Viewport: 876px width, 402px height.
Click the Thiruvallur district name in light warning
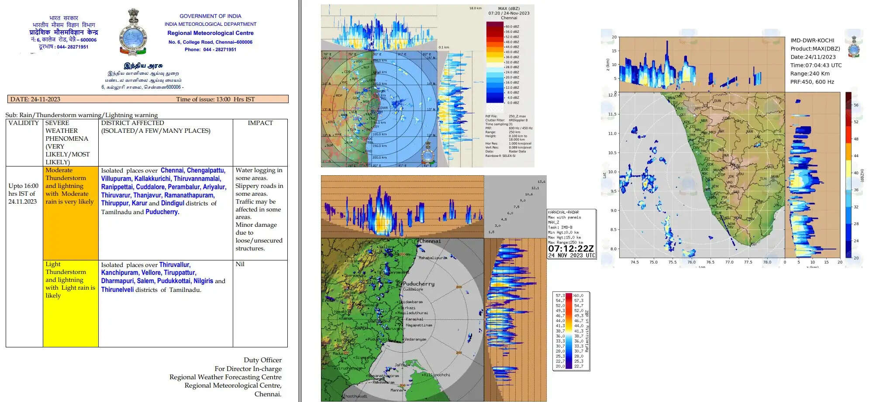coord(175,265)
